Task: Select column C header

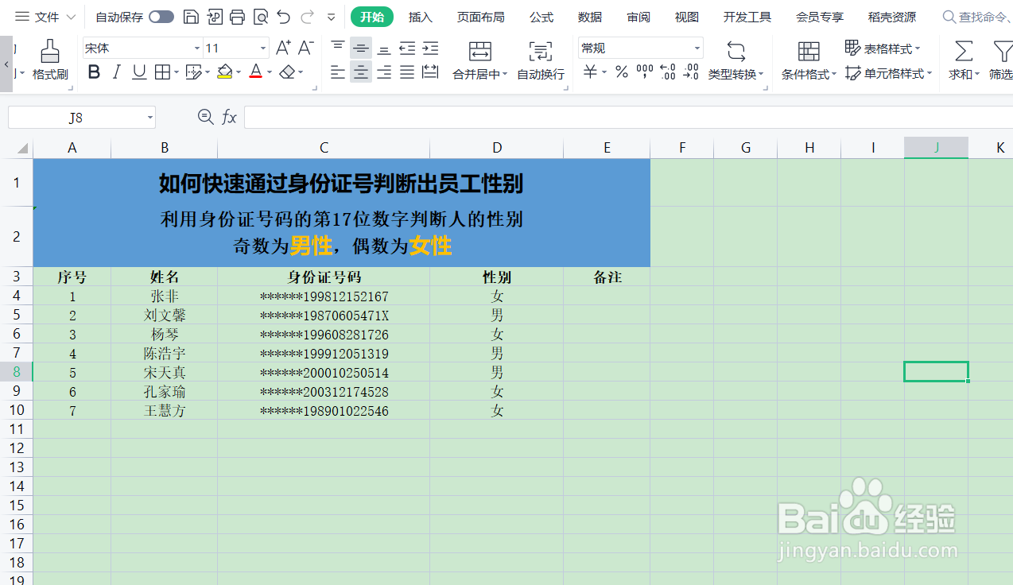Action: [x=324, y=148]
